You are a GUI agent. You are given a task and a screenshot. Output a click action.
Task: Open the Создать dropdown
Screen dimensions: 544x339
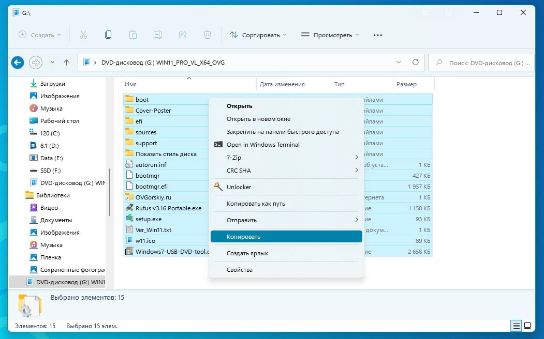point(39,35)
